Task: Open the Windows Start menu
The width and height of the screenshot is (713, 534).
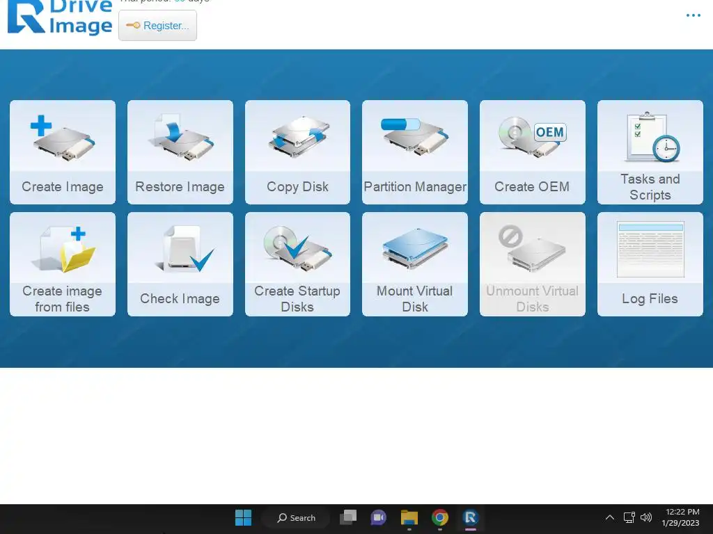Action: pos(243,517)
